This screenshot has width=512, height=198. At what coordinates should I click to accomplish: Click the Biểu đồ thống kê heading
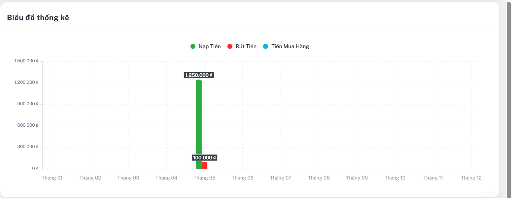pos(38,18)
